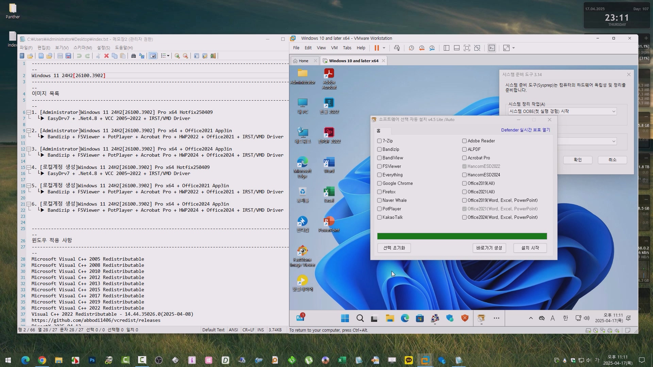The width and height of the screenshot is (653, 367).
Task: Click VMware console view terminal icon
Action: coord(492,48)
